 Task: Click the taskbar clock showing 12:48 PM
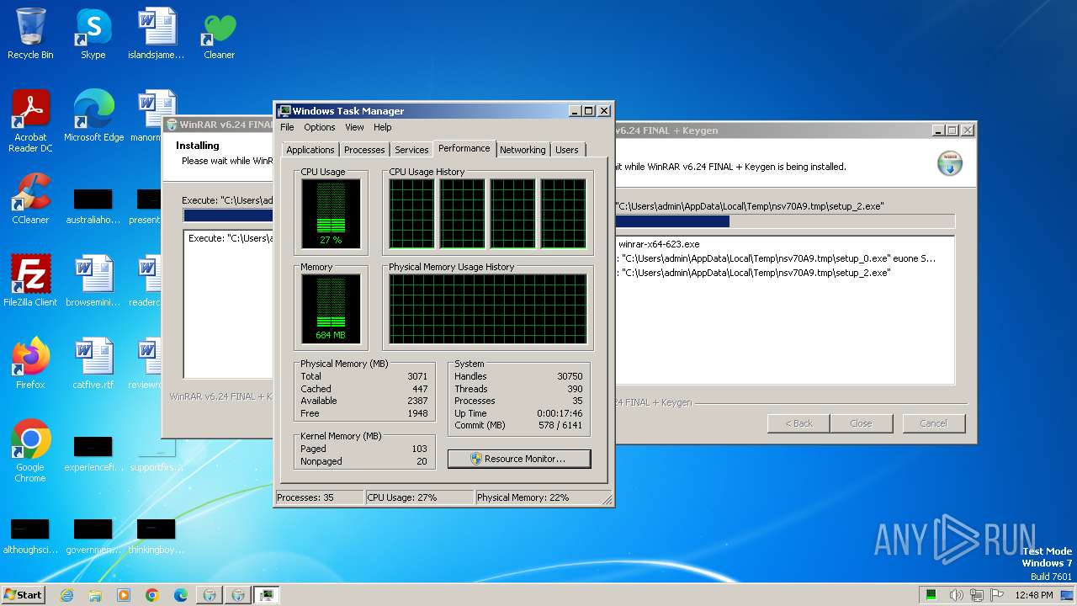1033,595
